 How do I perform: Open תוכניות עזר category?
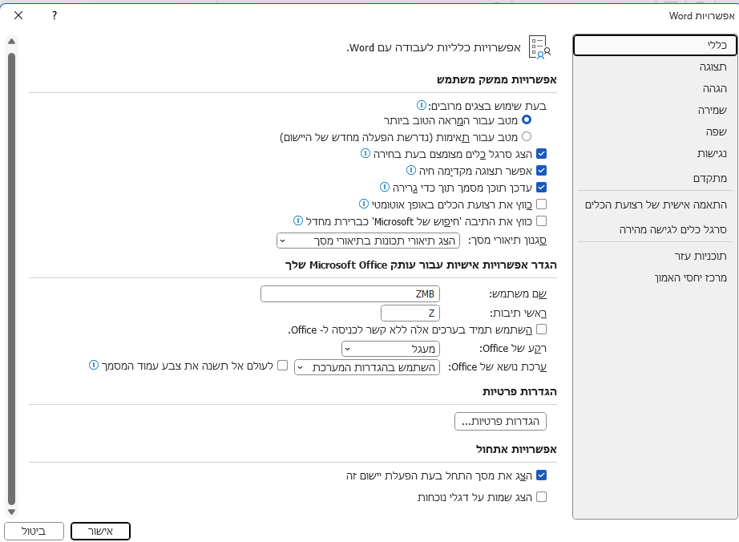pyautogui.click(x=655, y=256)
